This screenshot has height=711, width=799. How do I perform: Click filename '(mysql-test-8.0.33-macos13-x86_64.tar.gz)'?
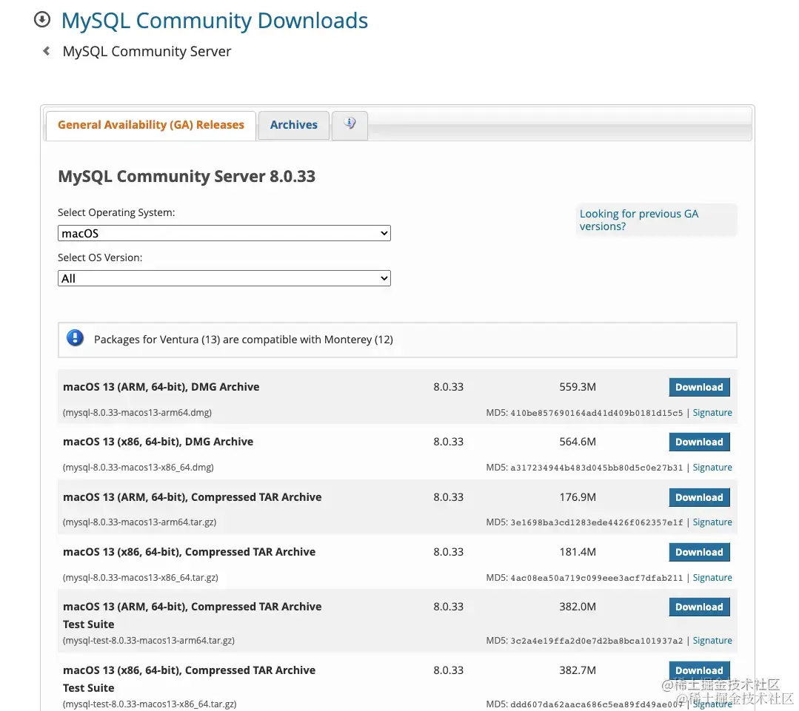150,704
